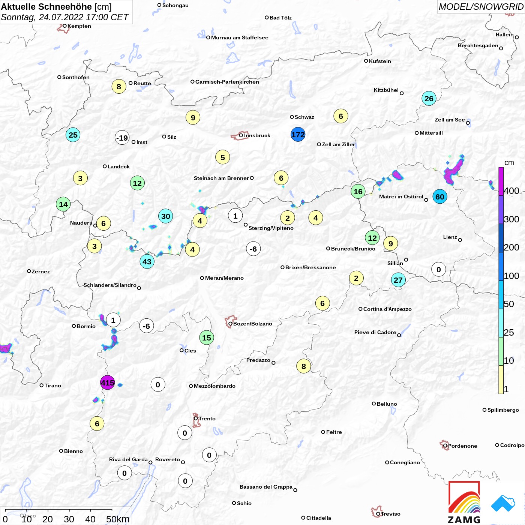
Task: Select the -19 station marker near Imst
Action: pos(122,138)
